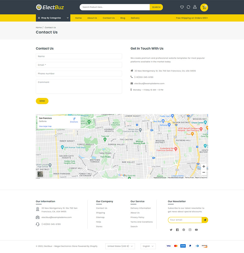Open Delivery in the navigation bar
Screen dimensions: 244x253
tap(135, 18)
